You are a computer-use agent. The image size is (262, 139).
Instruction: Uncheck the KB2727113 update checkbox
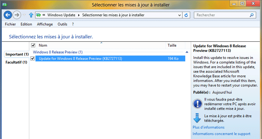(x=33, y=59)
